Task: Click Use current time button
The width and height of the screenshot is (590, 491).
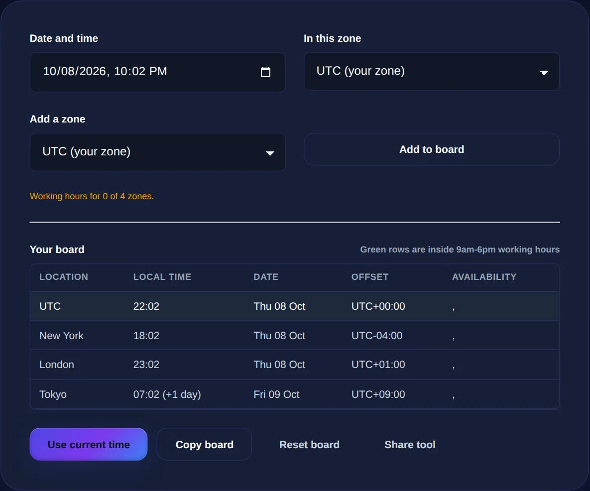Action: click(89, 444)
